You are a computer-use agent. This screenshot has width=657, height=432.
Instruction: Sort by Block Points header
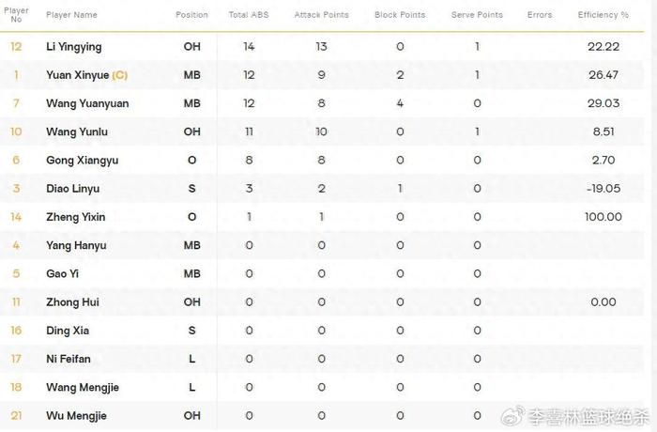point(400,15)
